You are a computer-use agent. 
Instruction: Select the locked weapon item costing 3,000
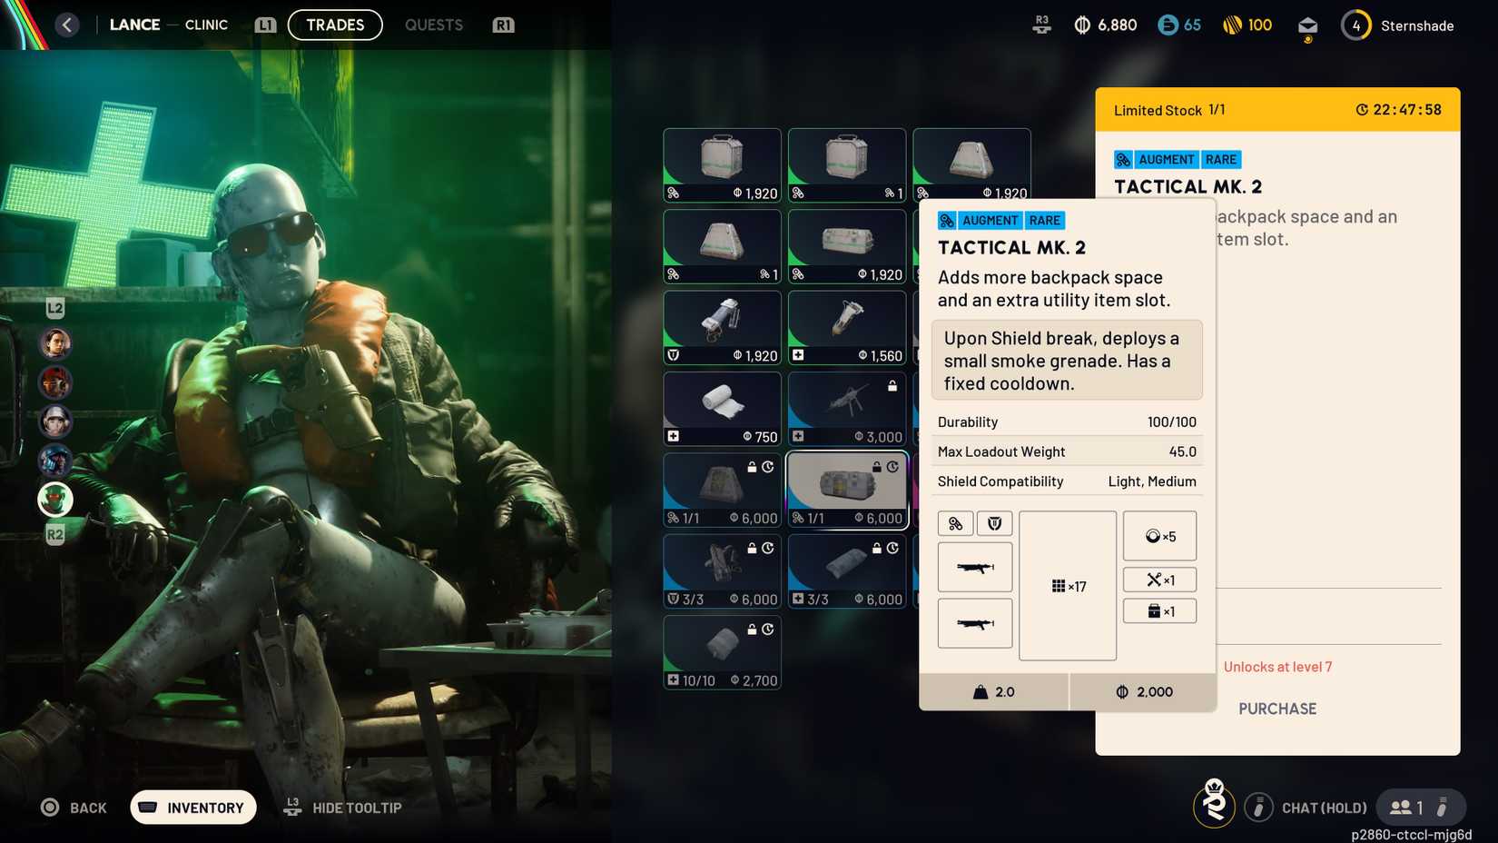tap(846, 408)
